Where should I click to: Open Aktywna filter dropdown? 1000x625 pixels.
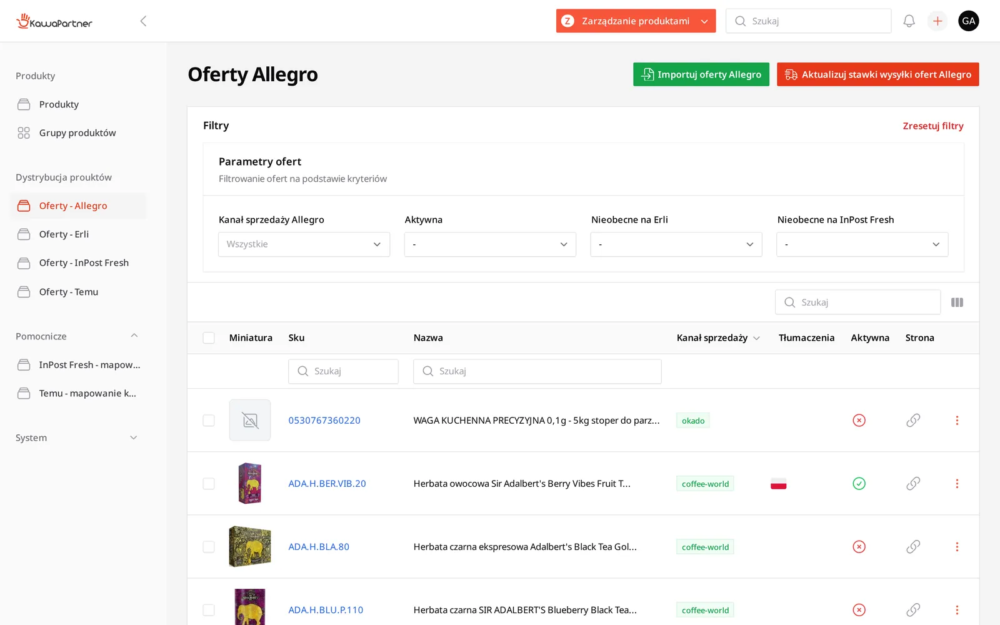click(490, 244)
